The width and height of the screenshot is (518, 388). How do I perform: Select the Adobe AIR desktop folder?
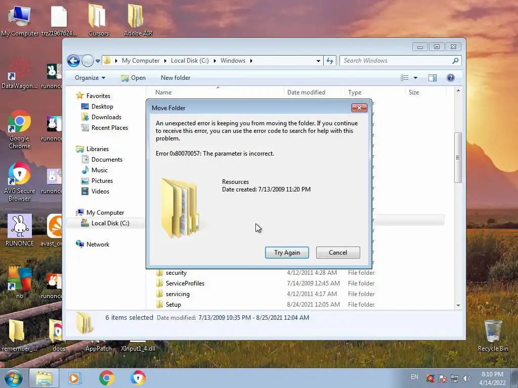click(x=138, y=20)
